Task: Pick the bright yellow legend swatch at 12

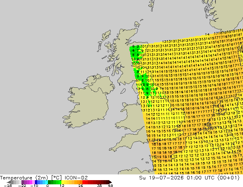Action: (62, 182)
